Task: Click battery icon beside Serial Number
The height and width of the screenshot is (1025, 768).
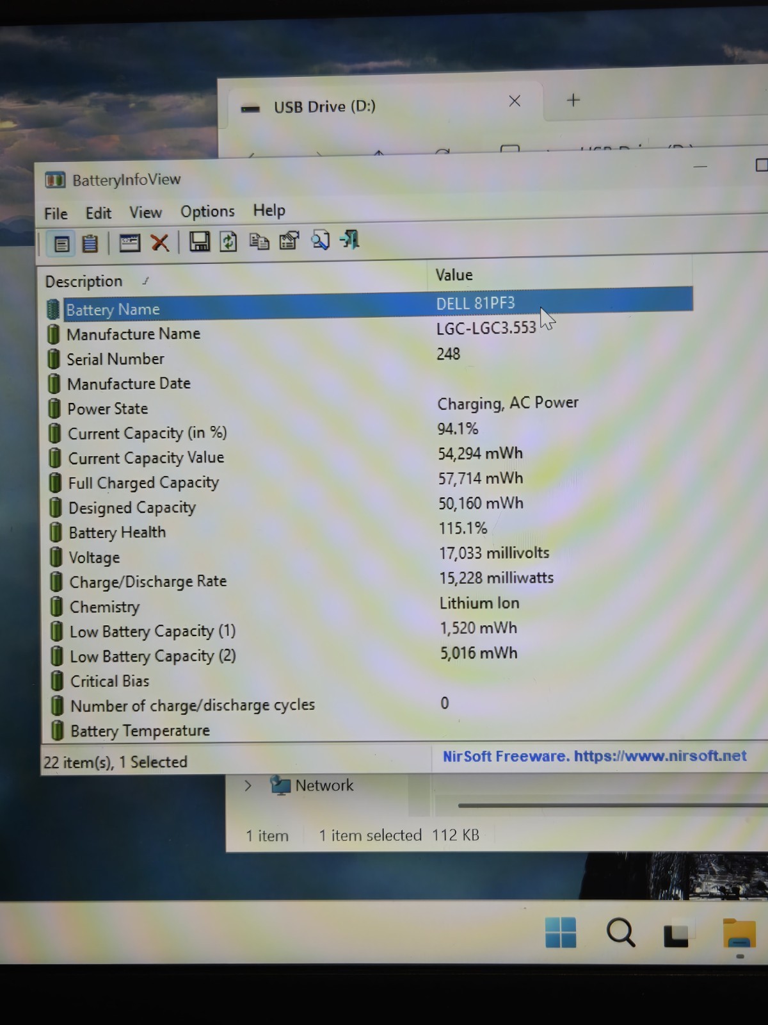Action: click(x=54, y=359)
